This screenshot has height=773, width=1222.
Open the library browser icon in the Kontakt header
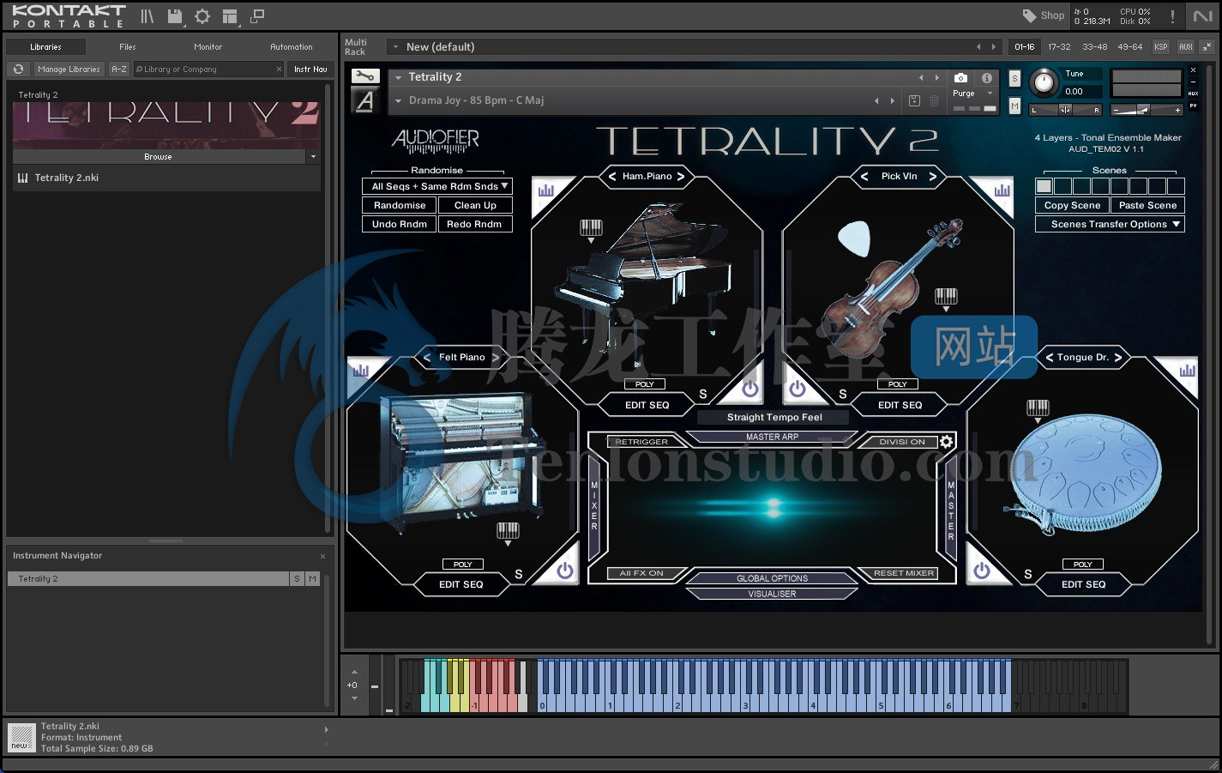click(147, 16)
